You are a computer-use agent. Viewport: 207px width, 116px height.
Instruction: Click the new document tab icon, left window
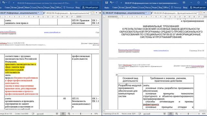pos(93,13)
